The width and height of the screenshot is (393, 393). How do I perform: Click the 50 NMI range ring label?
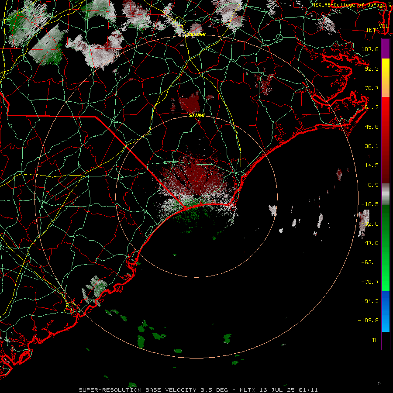197,115
